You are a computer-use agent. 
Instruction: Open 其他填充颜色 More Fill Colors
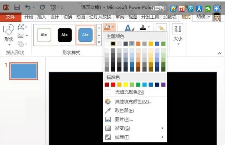[x=135, y=102]
